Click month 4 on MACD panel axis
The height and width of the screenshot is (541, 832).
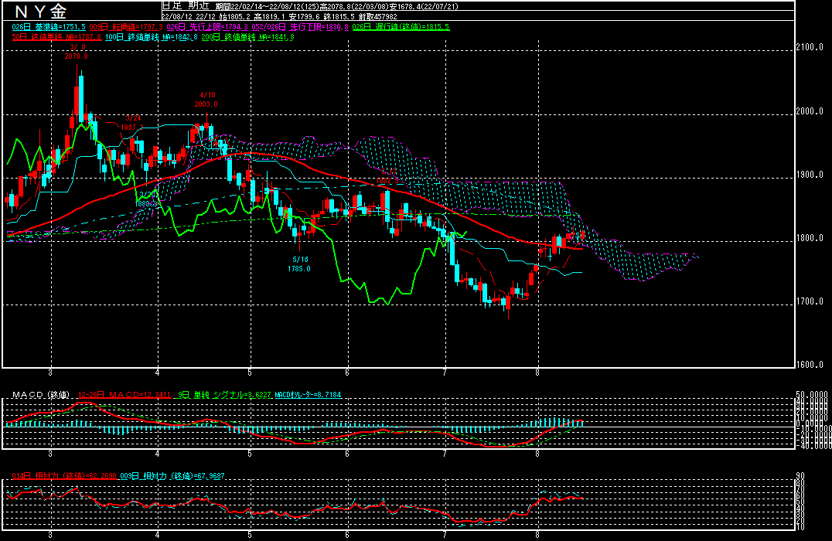click(x=157, y=454)
